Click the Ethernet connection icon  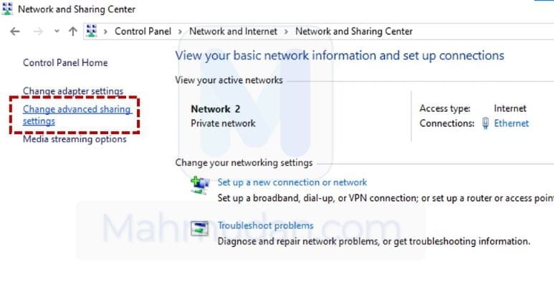(x=486, y=123)
